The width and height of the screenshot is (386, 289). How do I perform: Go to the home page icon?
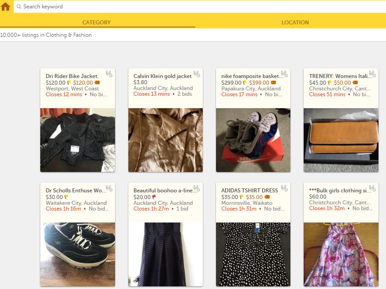pos(5,6)
